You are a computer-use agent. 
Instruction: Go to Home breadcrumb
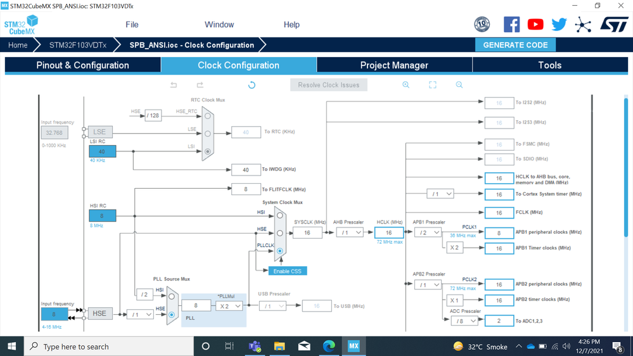pyautogui.click(x=18, y=45)
